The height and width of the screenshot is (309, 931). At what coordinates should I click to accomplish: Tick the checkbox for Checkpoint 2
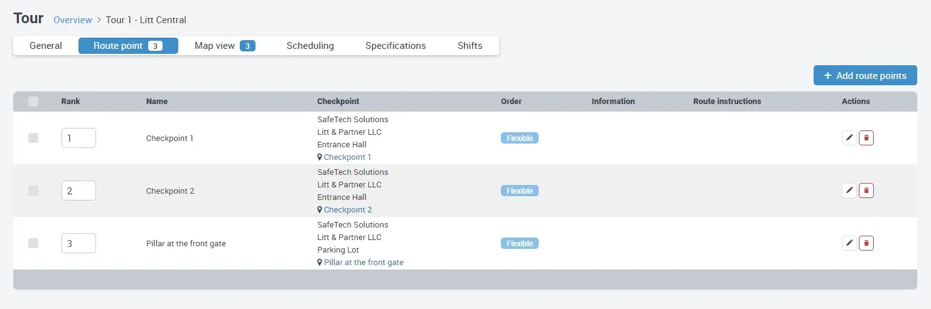33,191
